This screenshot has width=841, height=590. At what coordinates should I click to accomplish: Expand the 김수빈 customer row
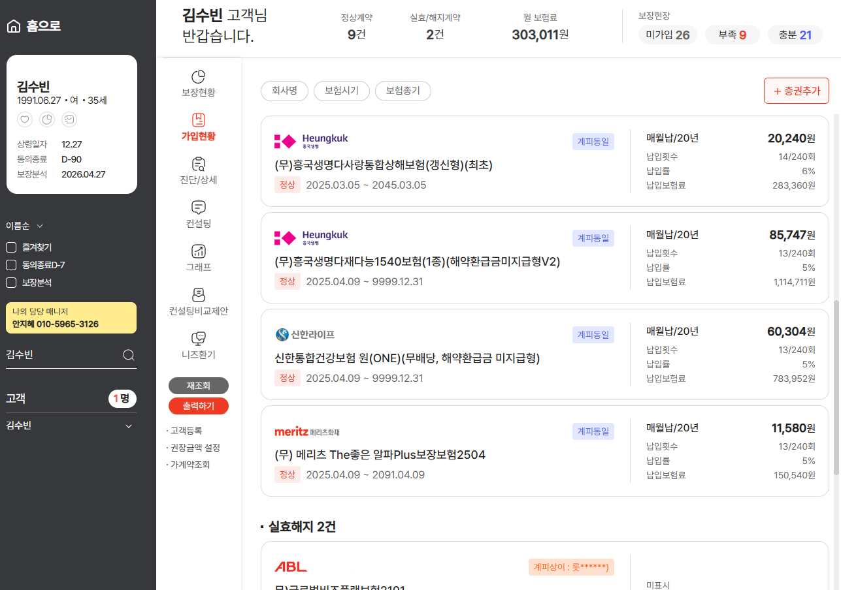[71, 425]
